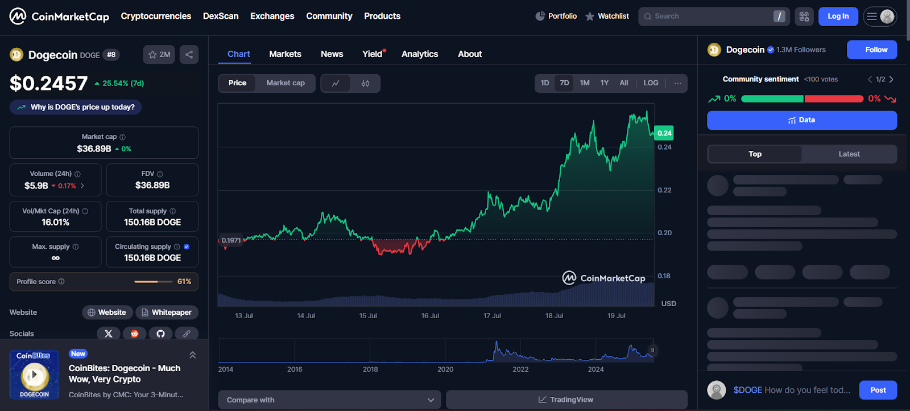Viewport: 910px width, 411px height.
Task: Open the hamburger profile menu
Action: coord(880,17)
